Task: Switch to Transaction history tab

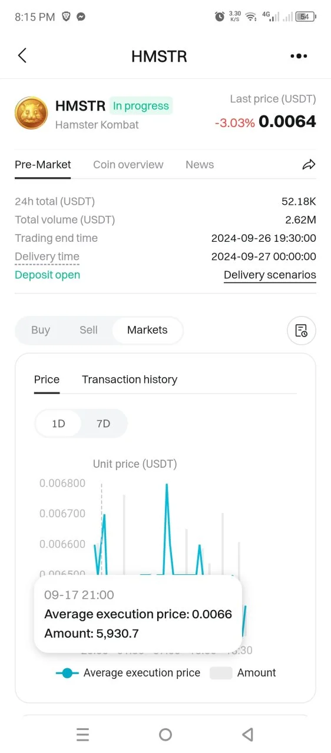Action: click(x=130, y=379)
